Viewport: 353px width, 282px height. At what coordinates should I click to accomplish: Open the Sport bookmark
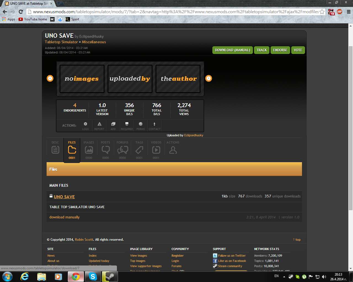pyautogui.click(x=72, y=19)
